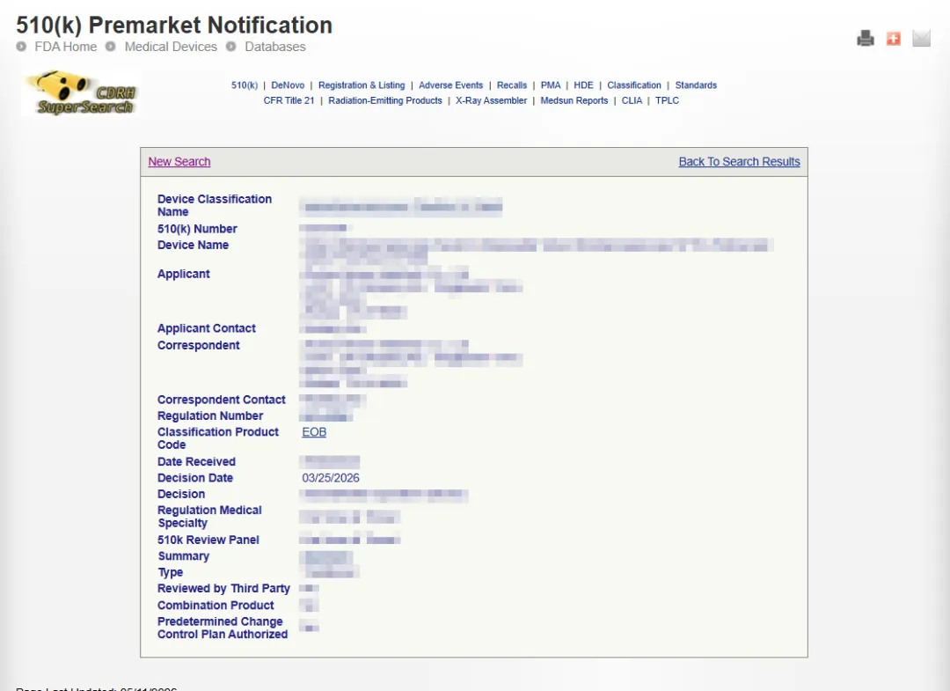The image size is (950, 691).
Task: Click the Applicant Contact label
Action: 207,328
